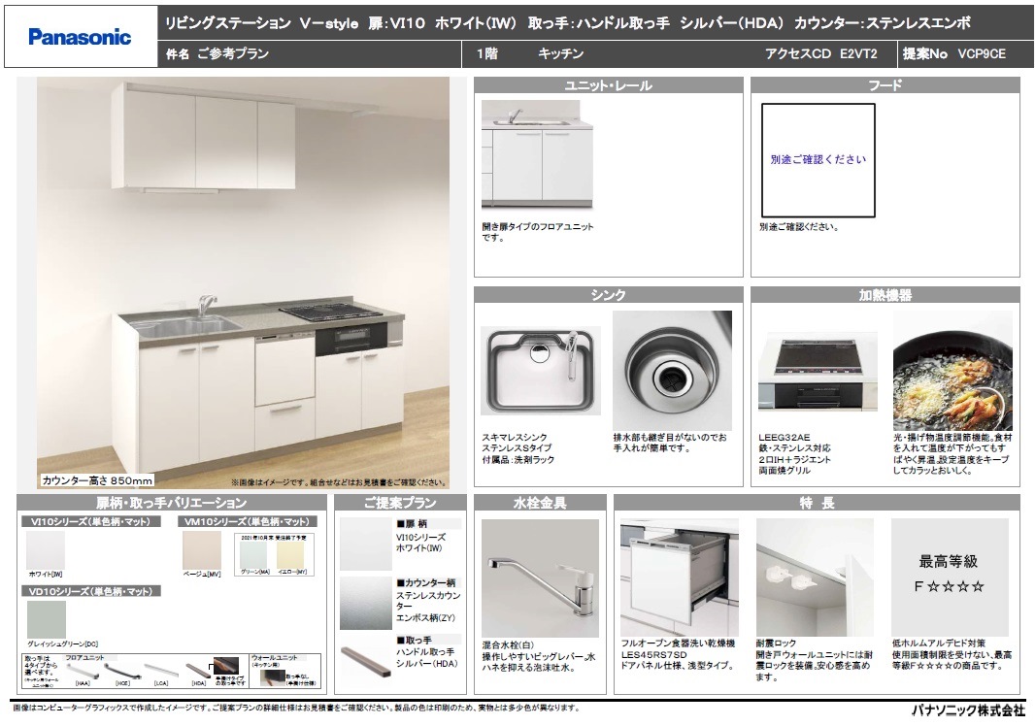Click the 件名 ご参考プラン field
1035x726 pixels.
(x=217, y=54)
